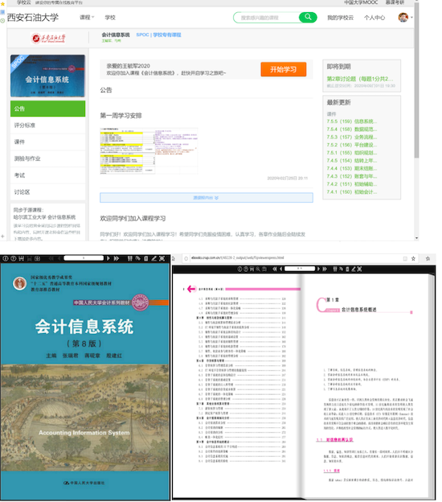Viewport: 442px width, 502px height.
Task: Toggle the bookmark star in the address bar
Action: tap(413, 258)
